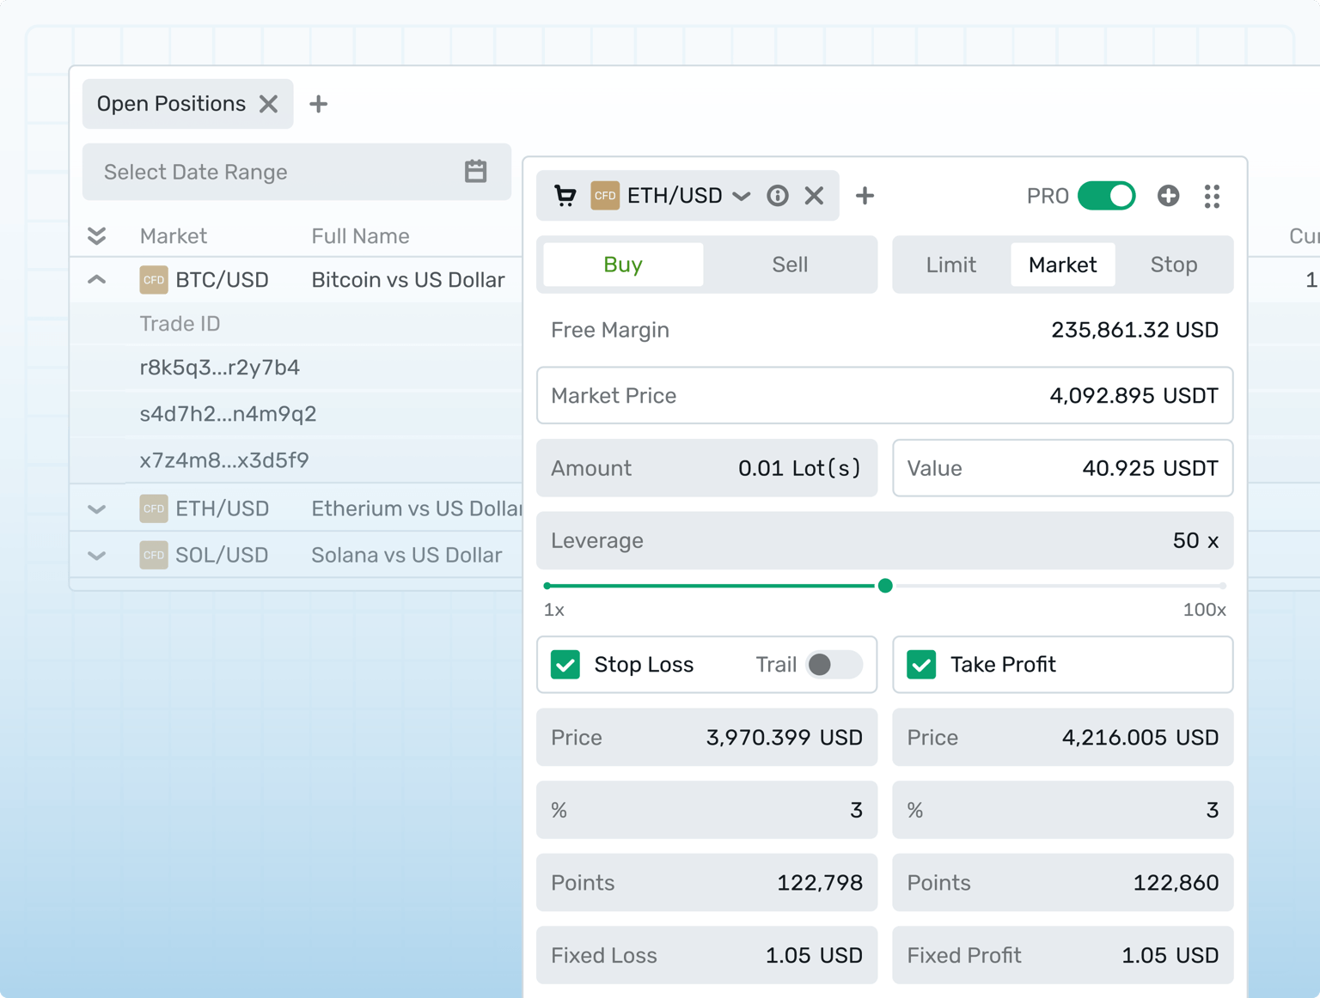Open the six-dot grid menu icon
Viewport: 1320px width, 998px height.
(1212, 197)
